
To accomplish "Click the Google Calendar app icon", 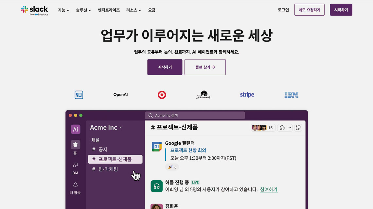I will (x=157, y=147).
